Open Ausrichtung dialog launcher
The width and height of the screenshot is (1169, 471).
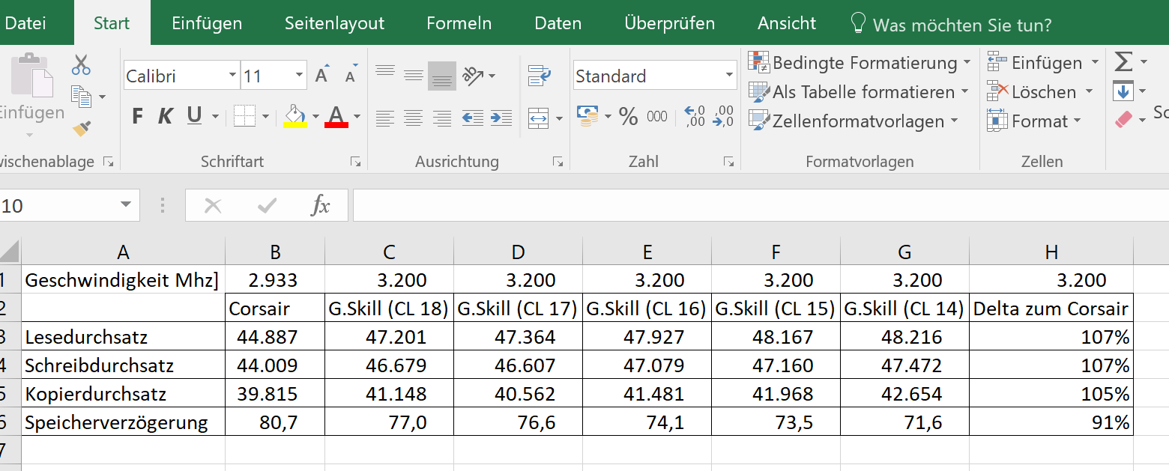(x=558, y=162)
